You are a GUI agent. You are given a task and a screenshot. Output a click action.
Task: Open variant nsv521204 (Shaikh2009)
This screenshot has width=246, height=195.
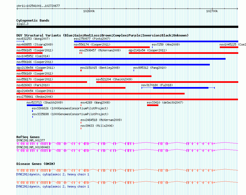click(x=114, y=79)
